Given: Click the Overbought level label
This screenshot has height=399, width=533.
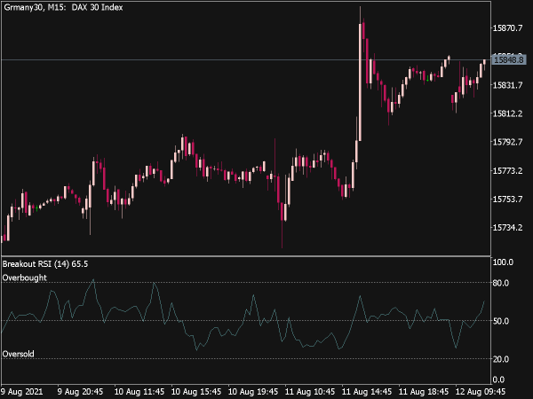Looking at the screenshot, I should [x=25, y=278].
